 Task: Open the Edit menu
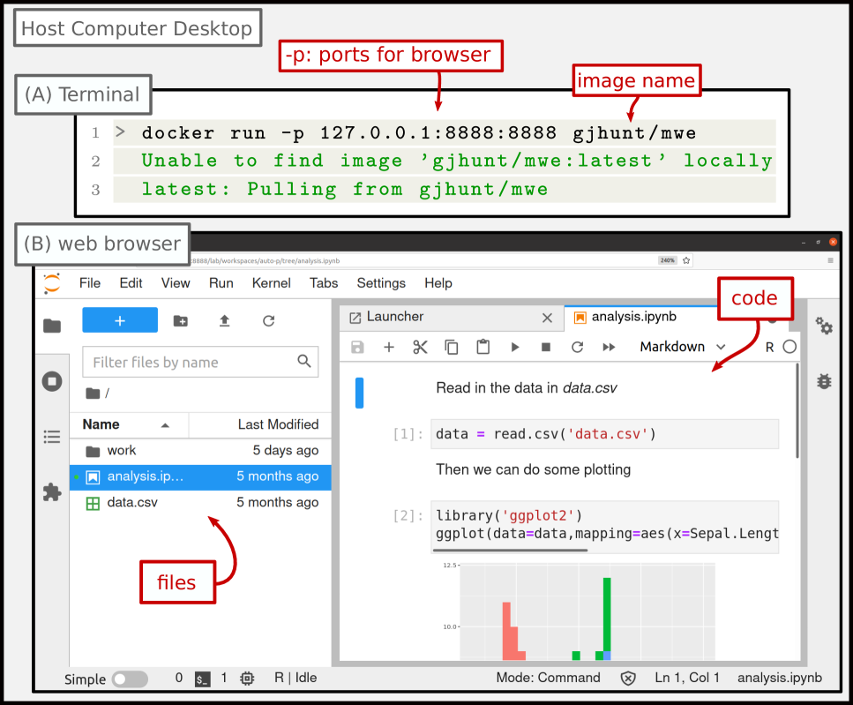point(131,283)
